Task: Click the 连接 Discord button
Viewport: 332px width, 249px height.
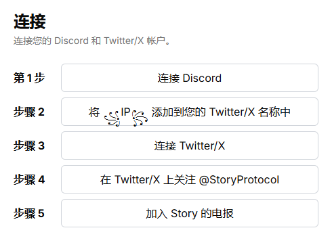Action: click(x=190, y=78)
